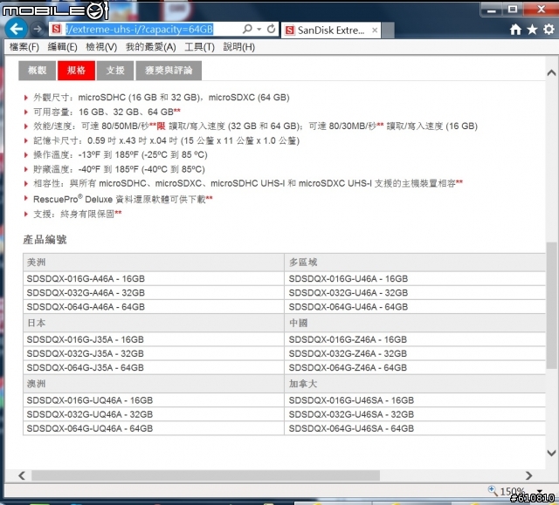Open the 檢視(V) menu
559x505 pixels.
click(101, 47)
